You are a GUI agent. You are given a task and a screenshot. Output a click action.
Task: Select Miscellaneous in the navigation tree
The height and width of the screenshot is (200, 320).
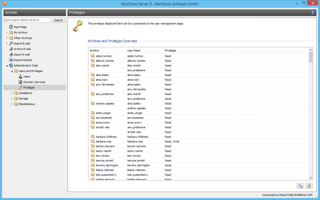(x=26, y=104)
